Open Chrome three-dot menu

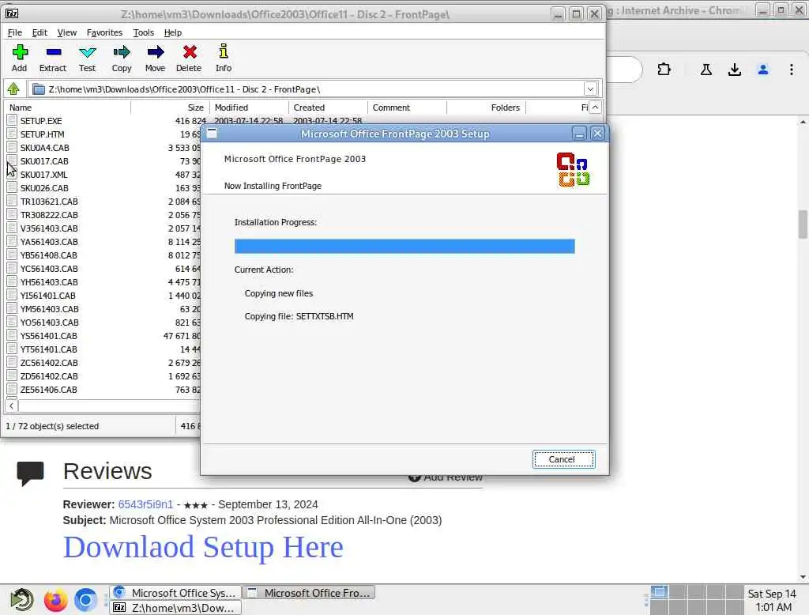[792, 70]
